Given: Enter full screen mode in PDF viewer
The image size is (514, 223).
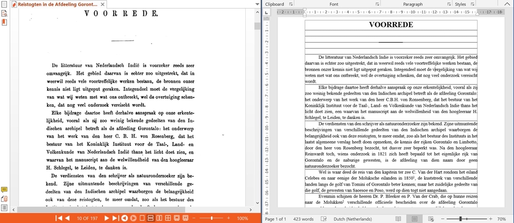Looking at the screenshot, I should (176, 218).
